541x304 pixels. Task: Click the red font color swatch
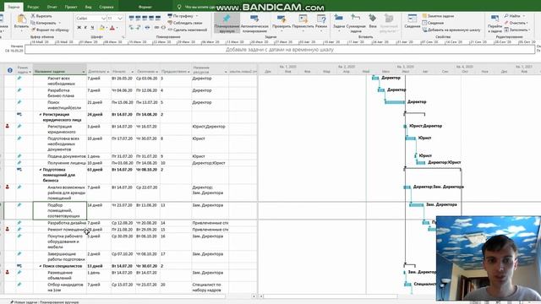coord(112,28)
